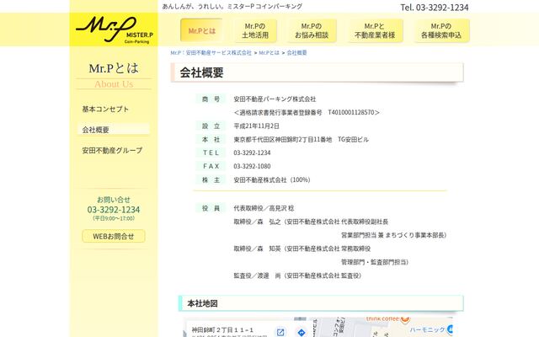Open the Mr.Pと不動産業者様 navigation tab

coord(375,30)
